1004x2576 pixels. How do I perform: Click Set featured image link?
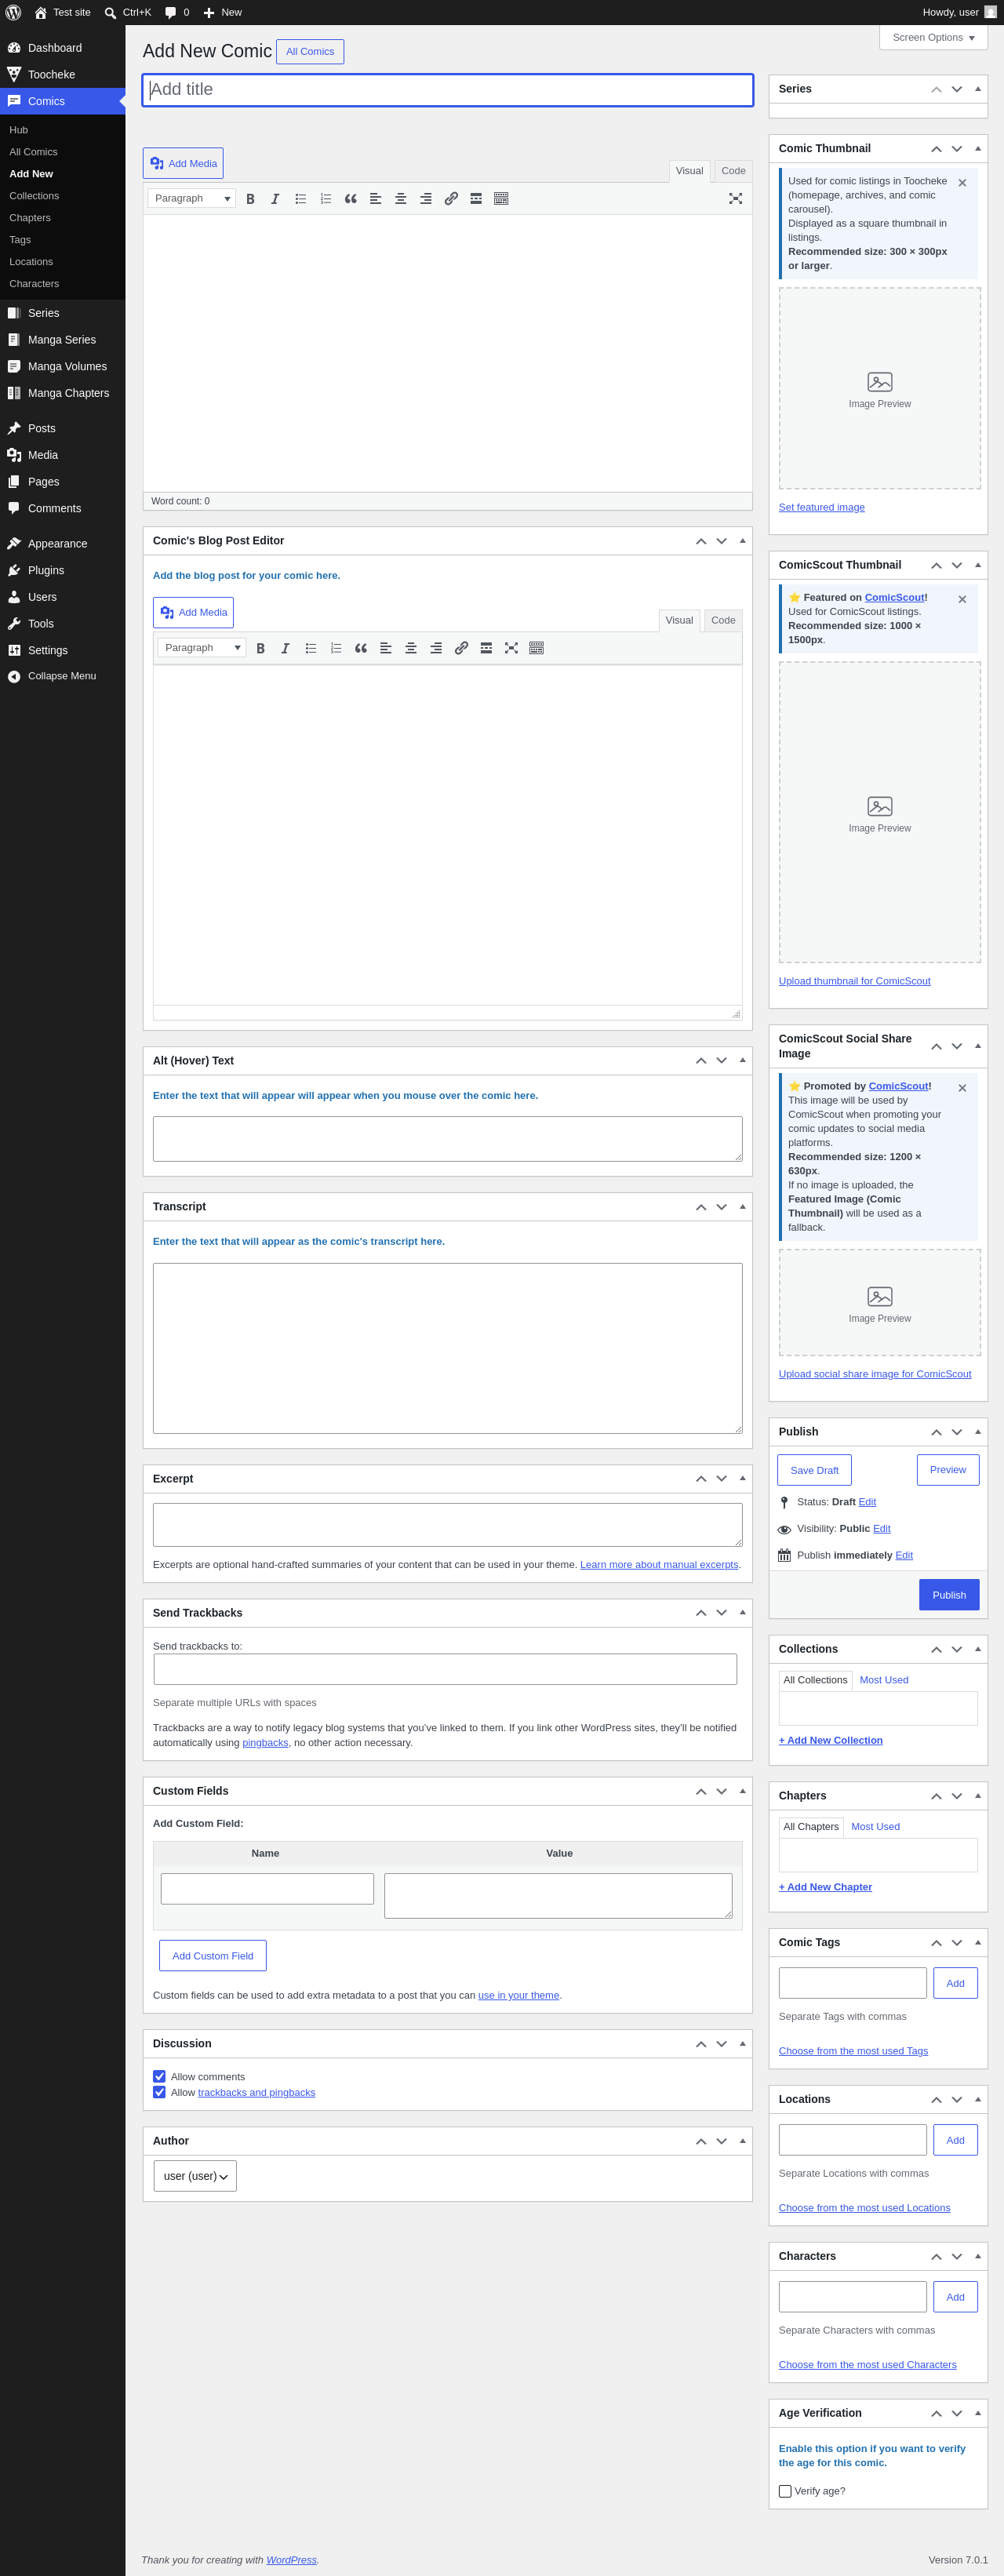click(822, 508)
